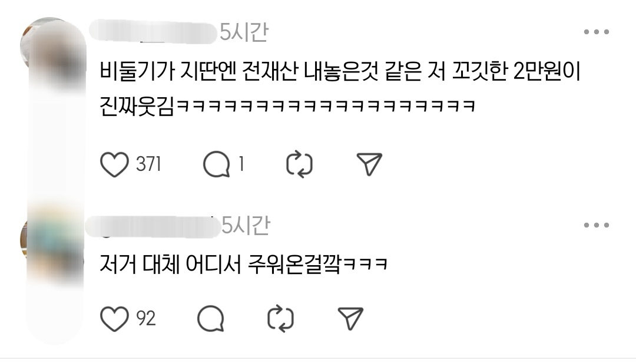Open the three-dot menu of second comment

(x=596, y=225)
